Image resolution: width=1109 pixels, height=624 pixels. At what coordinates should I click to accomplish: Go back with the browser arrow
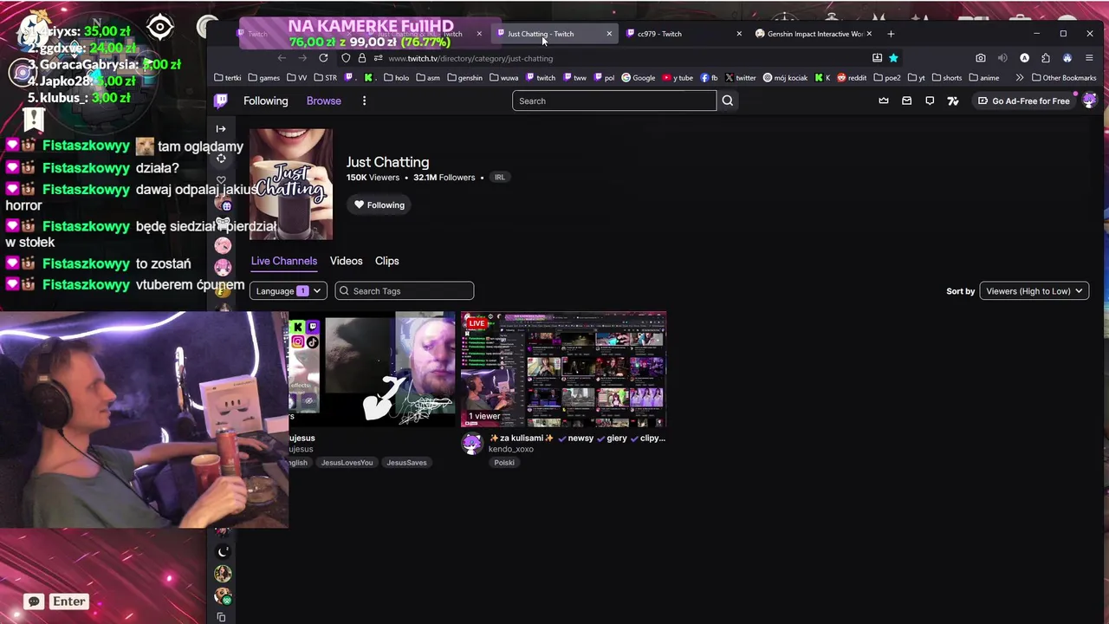coord(282,58)
